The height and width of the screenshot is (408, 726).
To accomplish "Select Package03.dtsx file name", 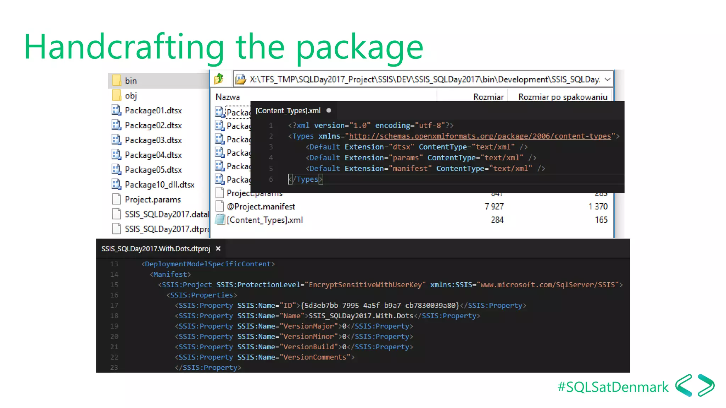I will point(153,140).
